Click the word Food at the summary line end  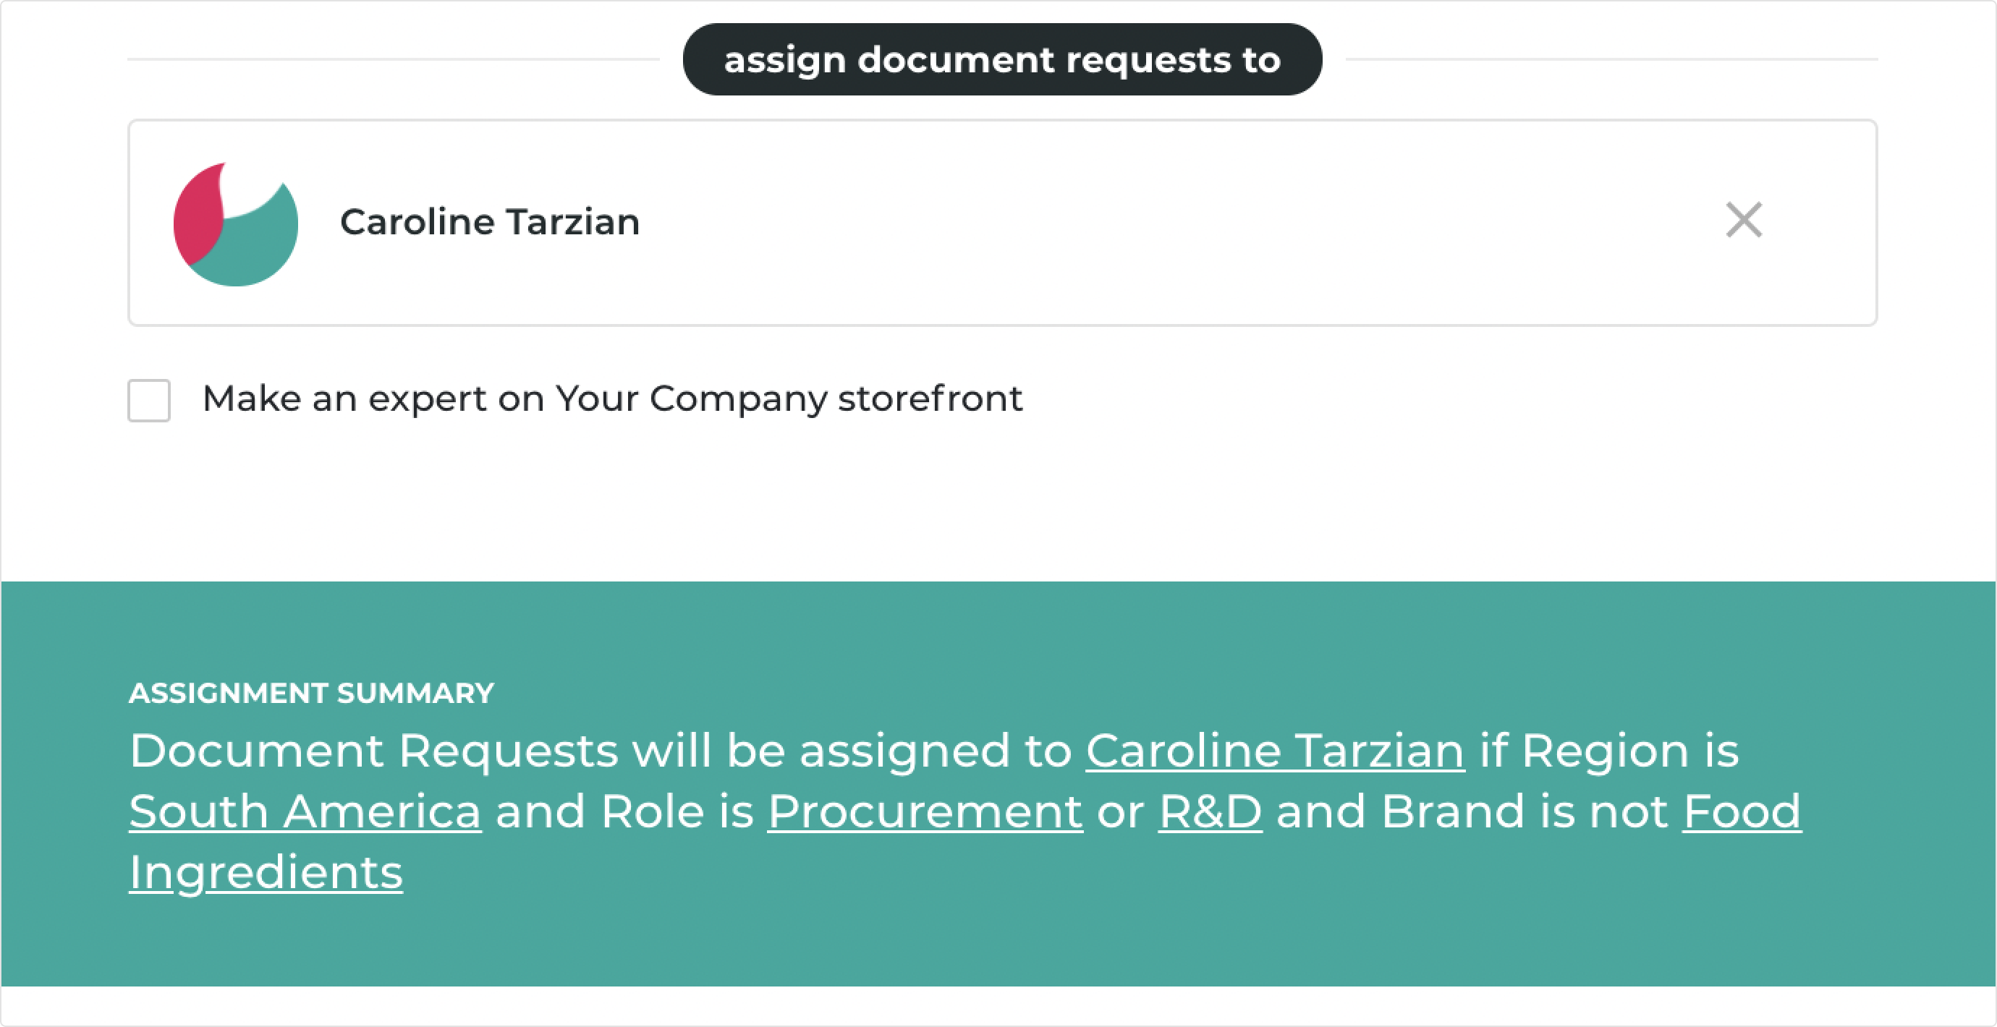pyautogui.click(x=1742, y=811)
